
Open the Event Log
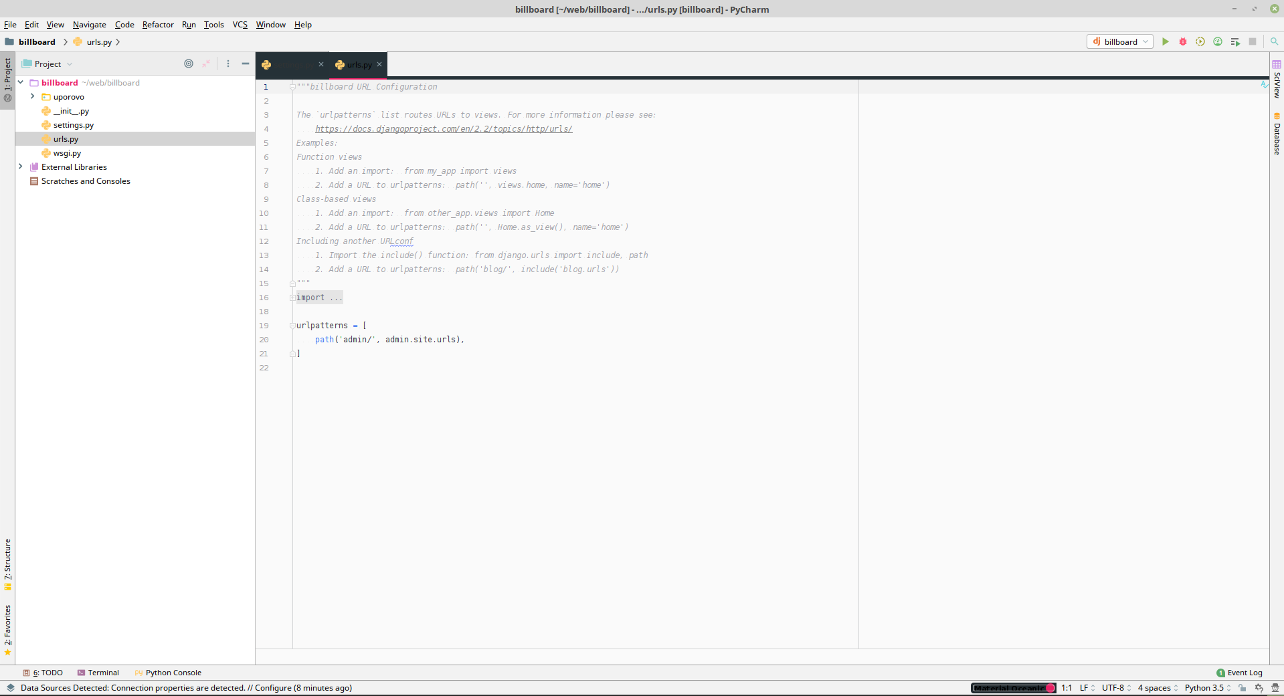coord(1240,673)
